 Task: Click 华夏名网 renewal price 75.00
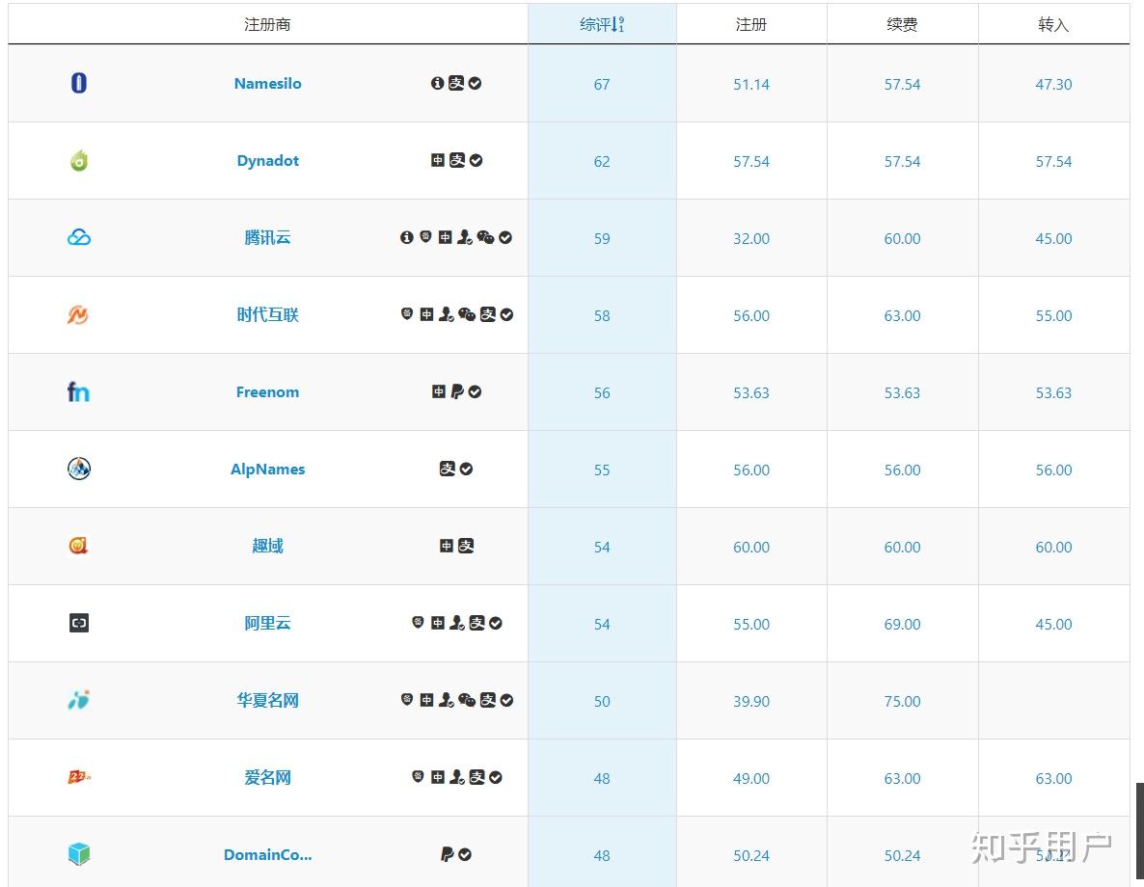[902, 701]
